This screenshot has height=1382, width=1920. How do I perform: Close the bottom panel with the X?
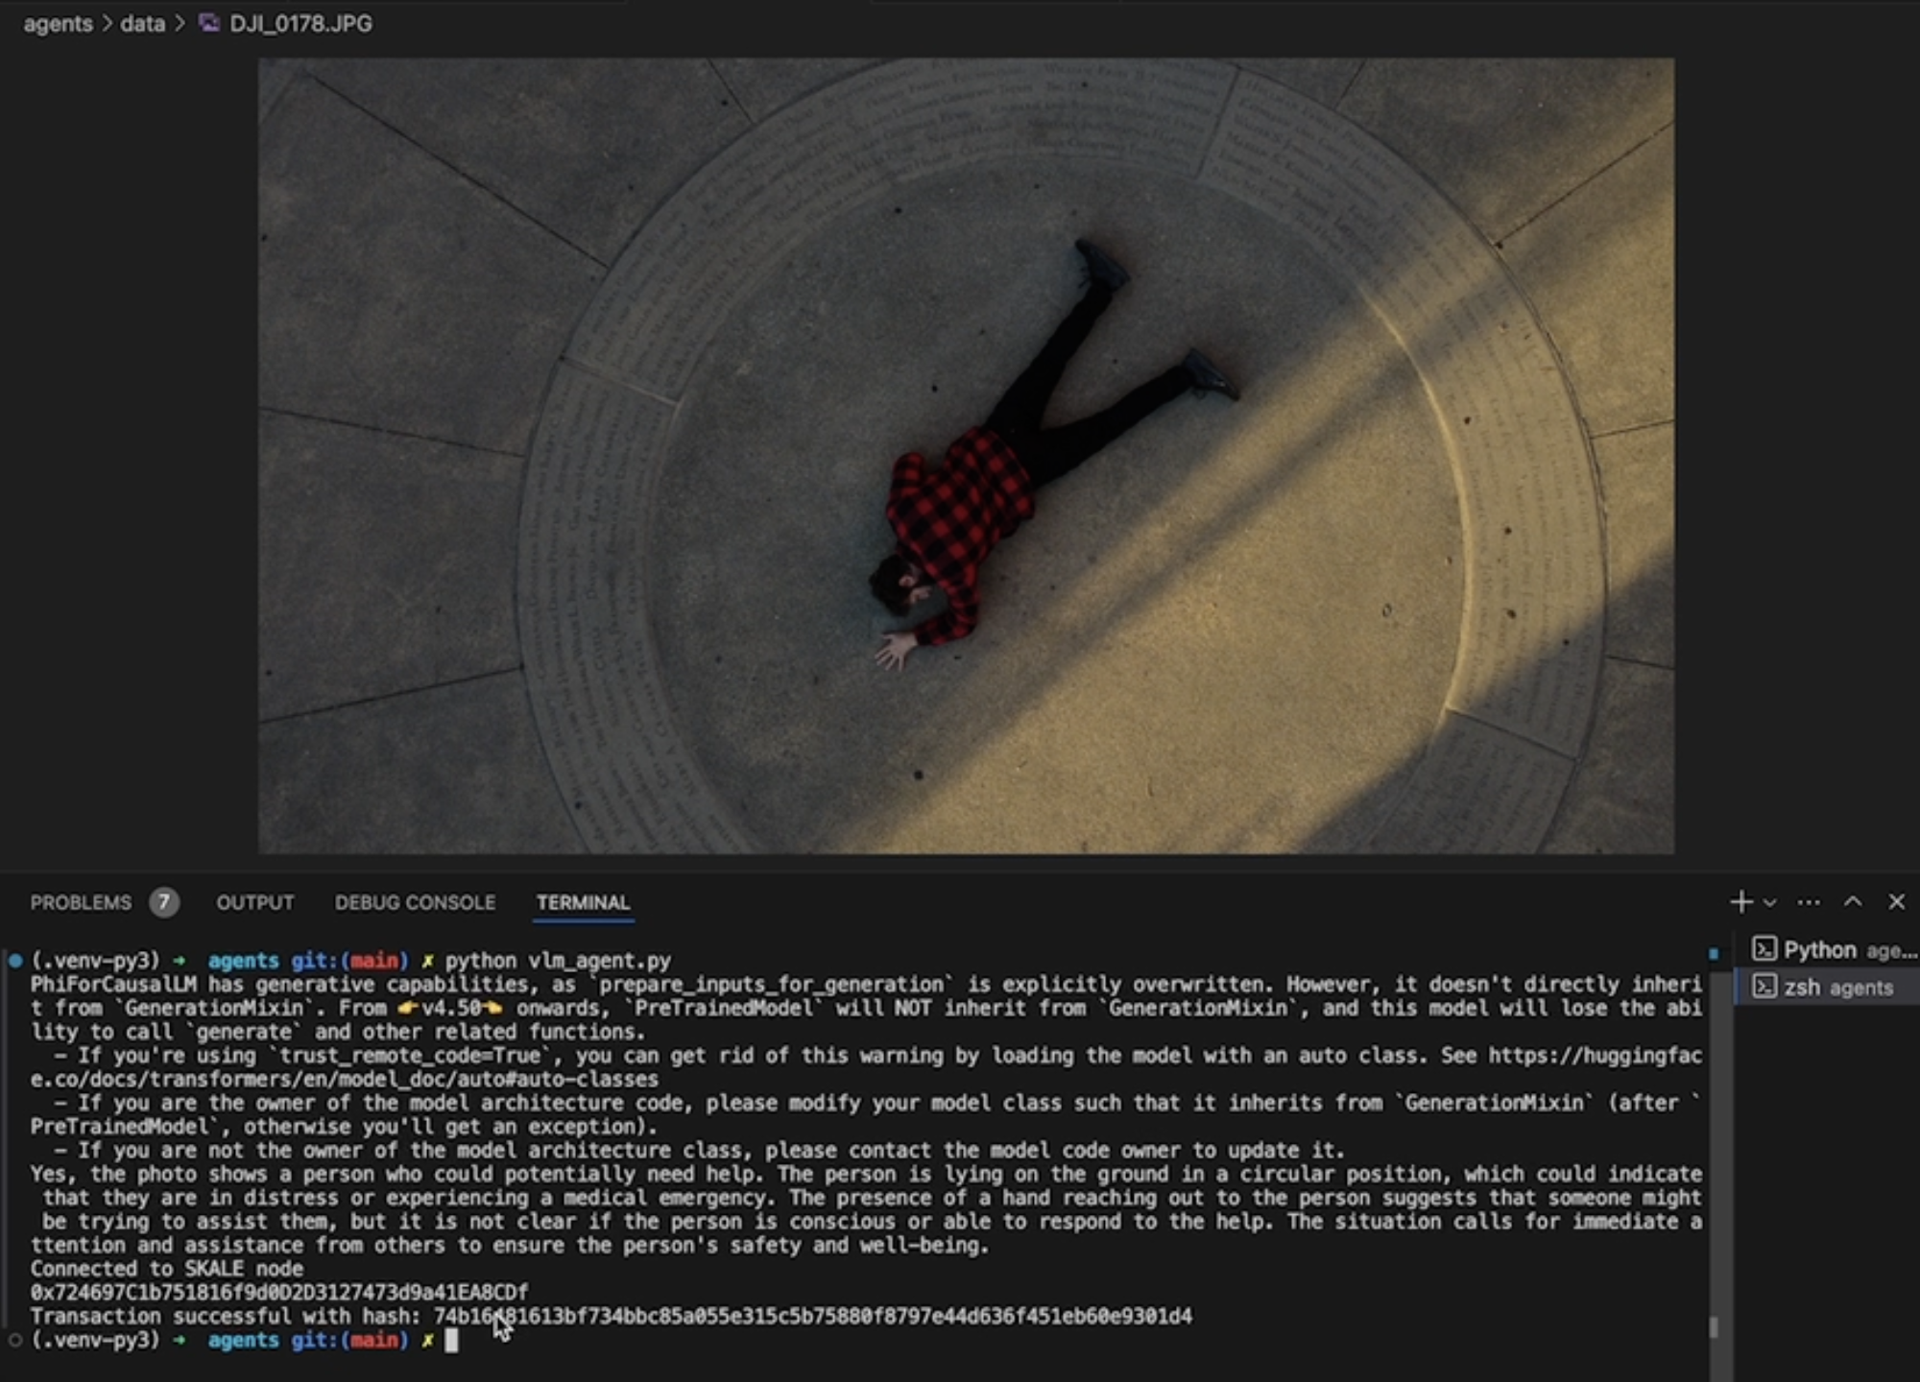click(1896, 902)
